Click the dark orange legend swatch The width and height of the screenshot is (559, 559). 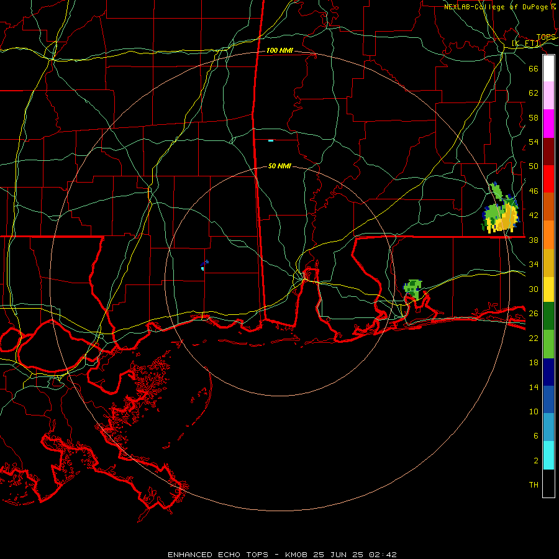click(548, 206)
